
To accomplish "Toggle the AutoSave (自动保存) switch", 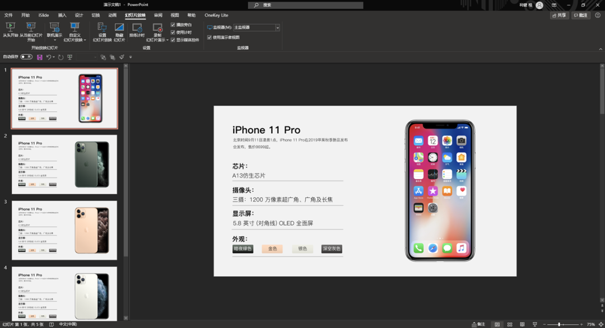I will [26, 57].
